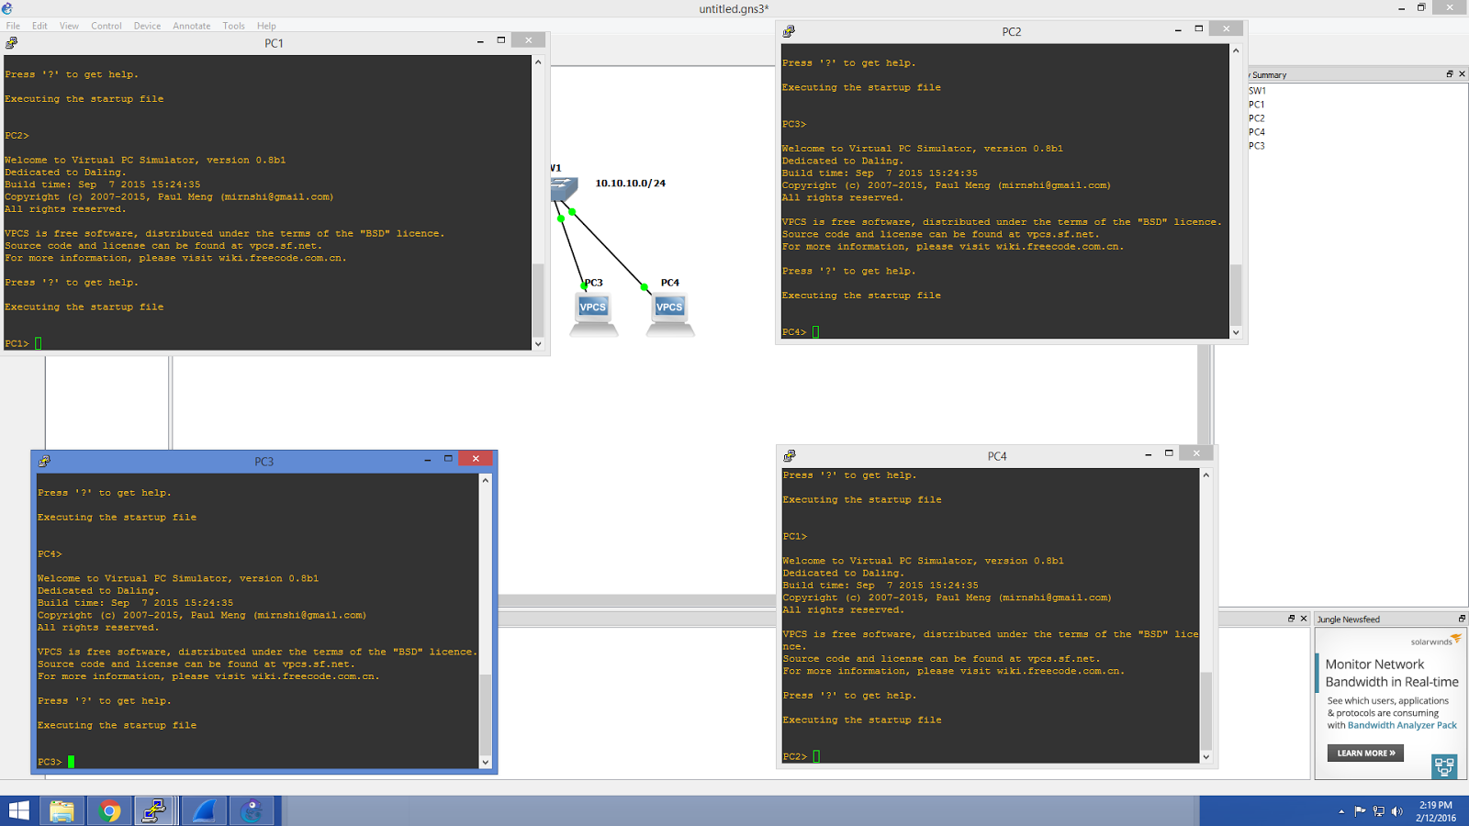Open the Control menu in GNS3

107,26
